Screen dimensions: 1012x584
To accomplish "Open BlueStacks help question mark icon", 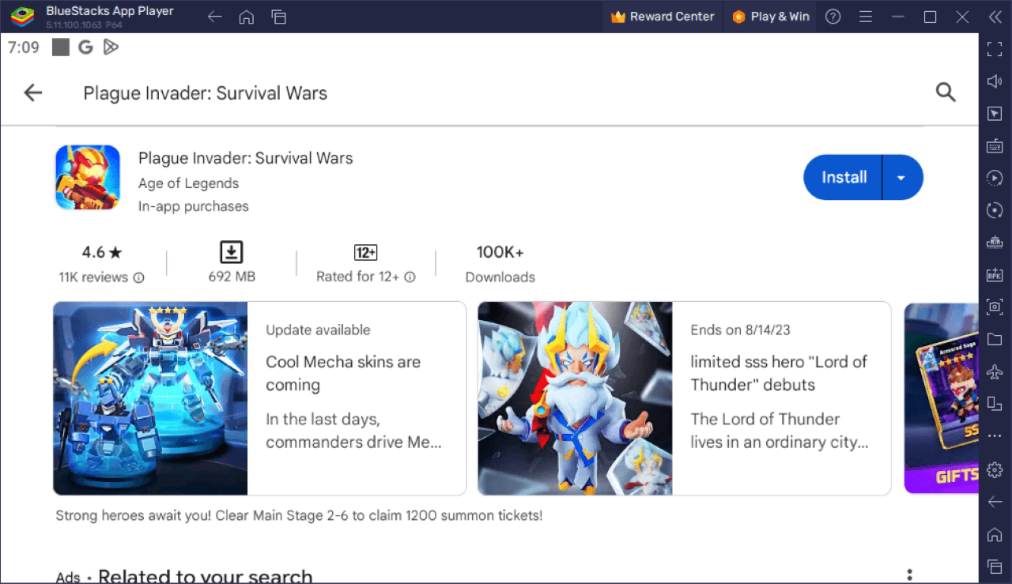I will [x=833, y=17].
